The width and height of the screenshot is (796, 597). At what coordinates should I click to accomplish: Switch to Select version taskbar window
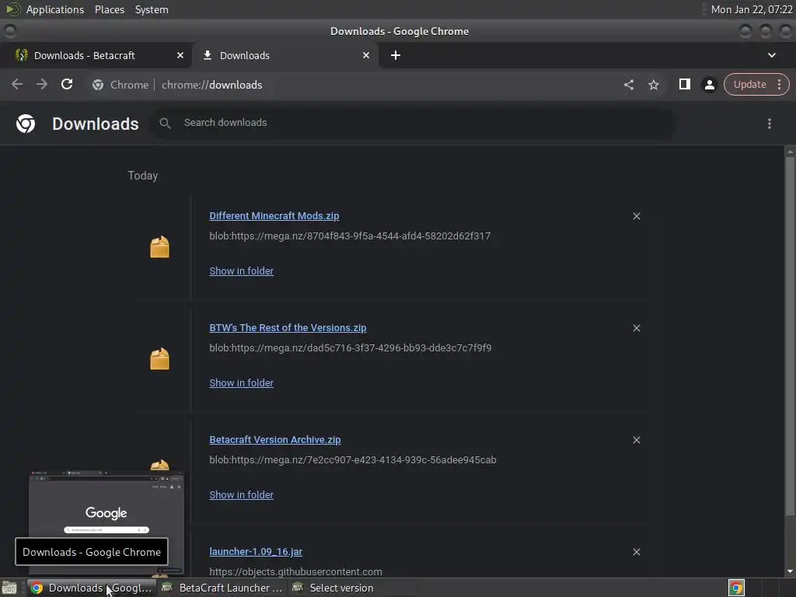353,588
